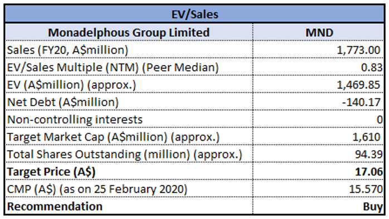This screenshot has width=389, height=219.
Task: Click the Target Market Cap label cell
Action: (x=129, y=136)
